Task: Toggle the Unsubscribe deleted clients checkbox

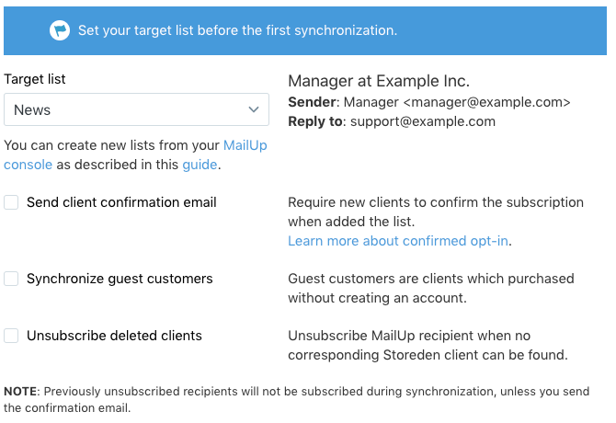Action: pyautogui.click(x=11, y=336)
